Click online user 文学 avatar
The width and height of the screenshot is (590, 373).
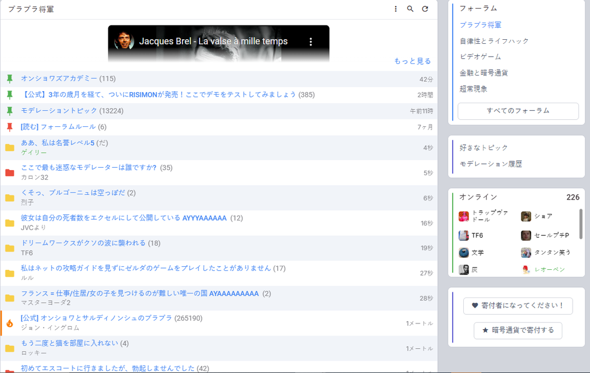pos(464,253)
